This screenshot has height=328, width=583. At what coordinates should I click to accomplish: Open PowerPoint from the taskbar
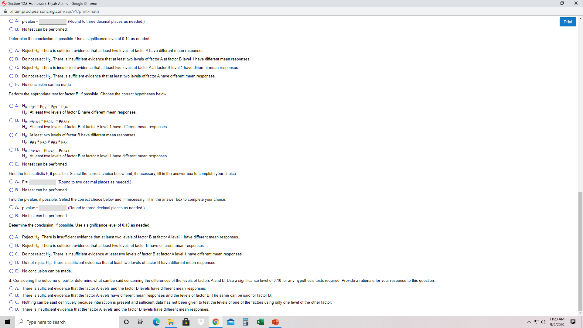(x=275, y=322)
